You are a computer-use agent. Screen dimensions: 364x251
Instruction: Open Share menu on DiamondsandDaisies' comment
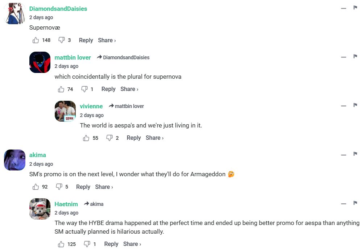coord(107,40)
